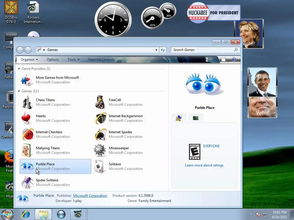Open the view options dropdown arrow

coord(214,60)
